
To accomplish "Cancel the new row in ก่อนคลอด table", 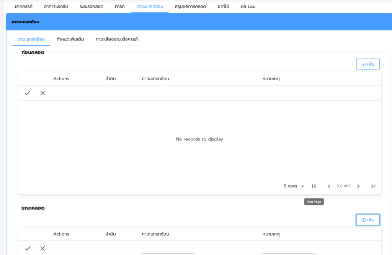I will [42, 93].
